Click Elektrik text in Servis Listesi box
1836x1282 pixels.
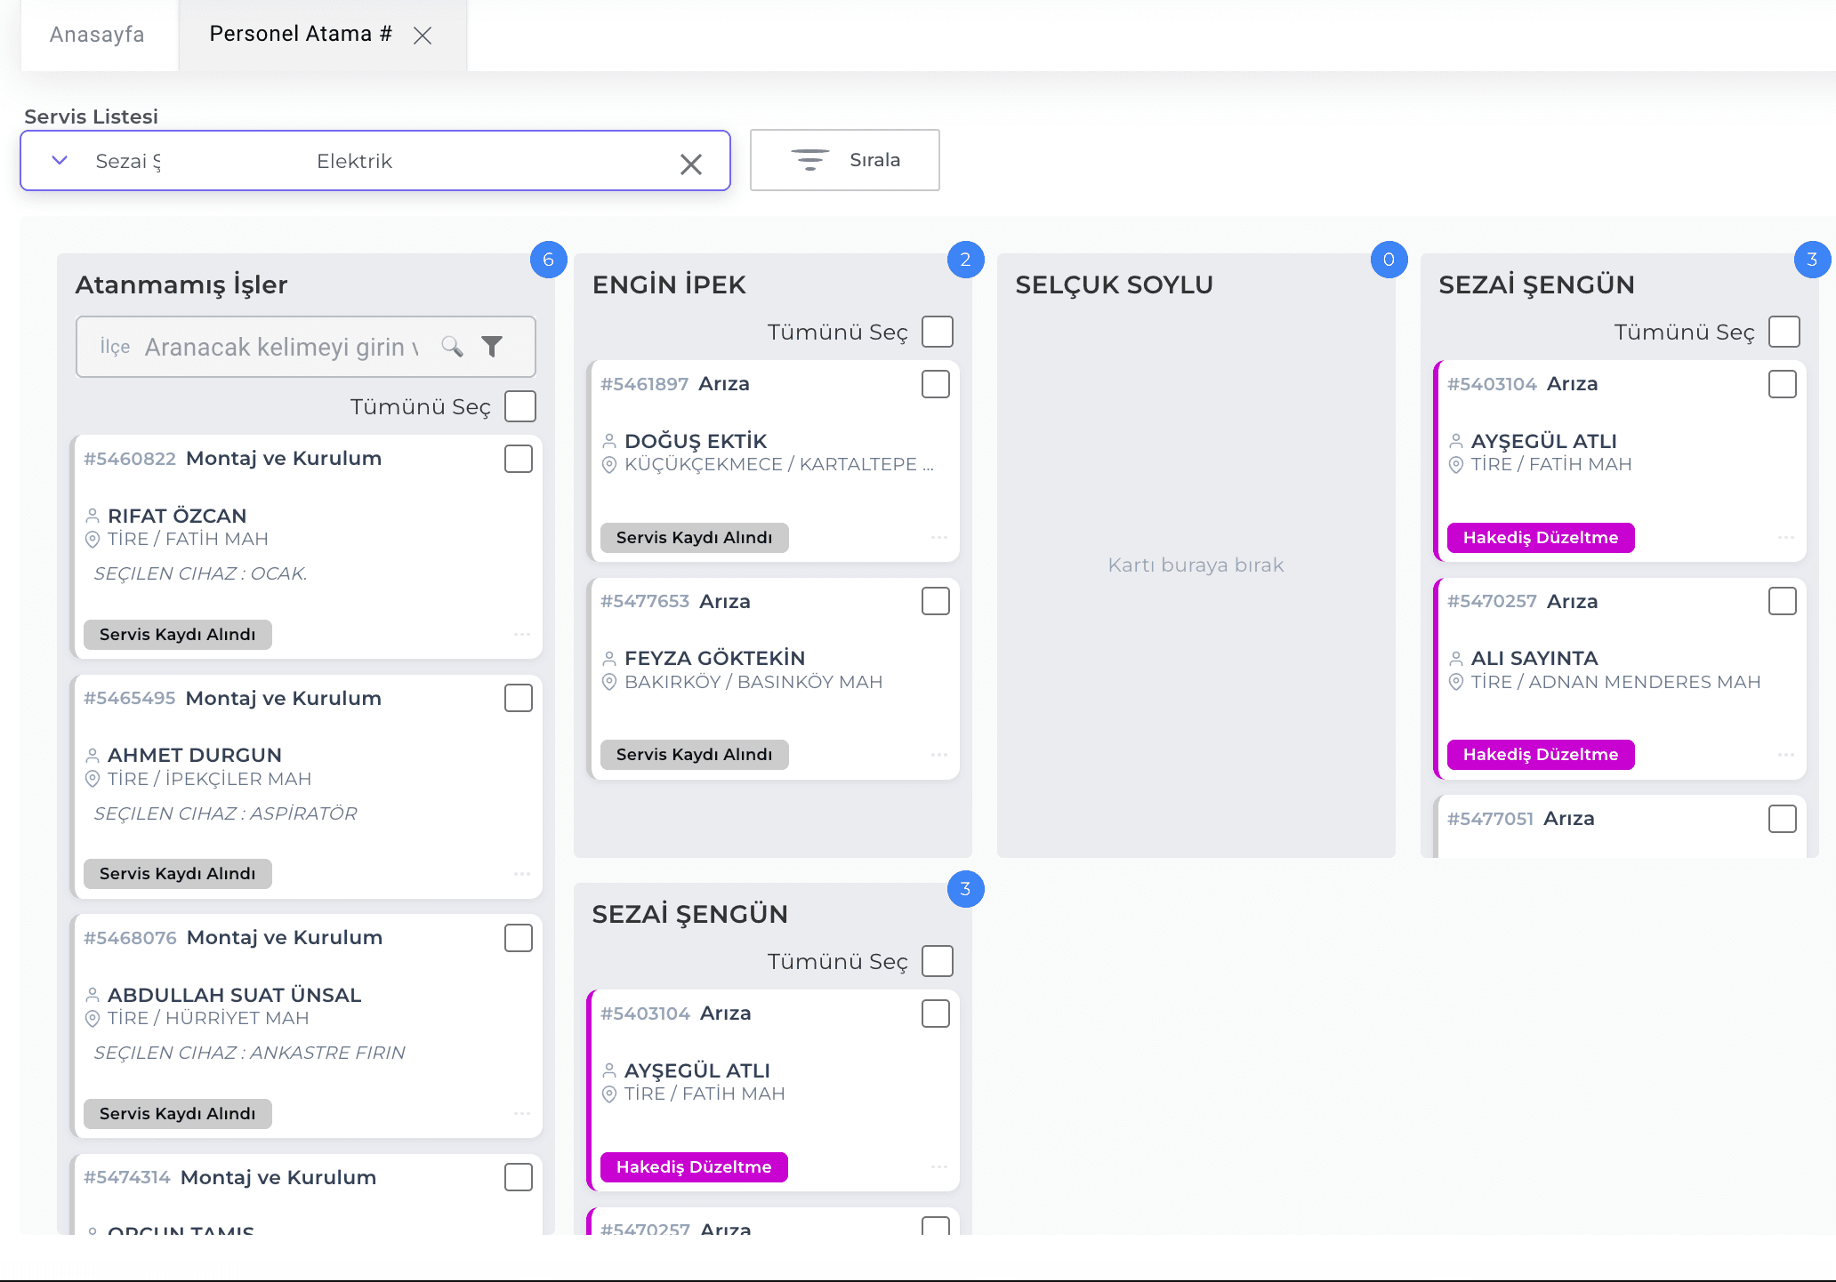[x=354, y=161]
